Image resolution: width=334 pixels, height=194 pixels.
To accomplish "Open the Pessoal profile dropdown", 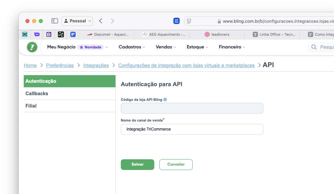I will pyautogui.click(x=77, y=21).
